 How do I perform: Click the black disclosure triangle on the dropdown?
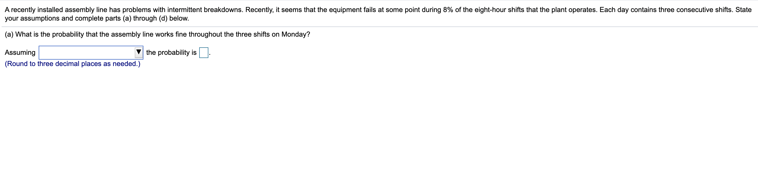pos(139,52)
